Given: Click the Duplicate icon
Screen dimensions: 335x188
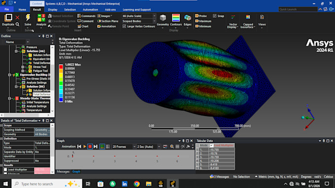Looking at the screenshot, I should pyautogui.click(x=8, y=18).
